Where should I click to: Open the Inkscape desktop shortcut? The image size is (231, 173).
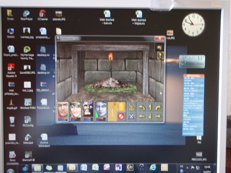28,139
